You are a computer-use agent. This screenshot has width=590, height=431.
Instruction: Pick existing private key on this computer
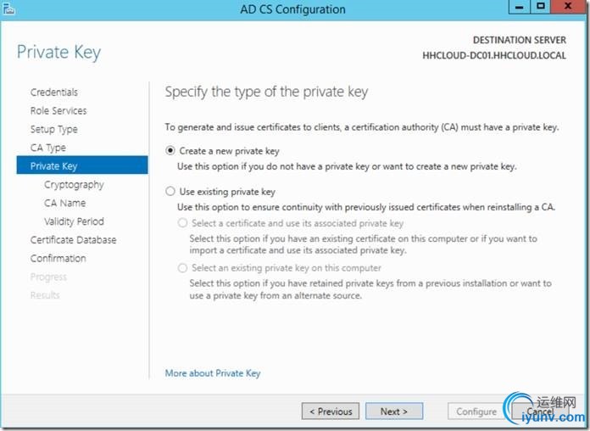(182, 268)
